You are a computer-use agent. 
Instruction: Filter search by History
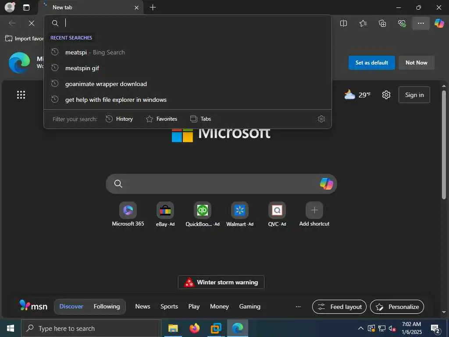[119, 118]
